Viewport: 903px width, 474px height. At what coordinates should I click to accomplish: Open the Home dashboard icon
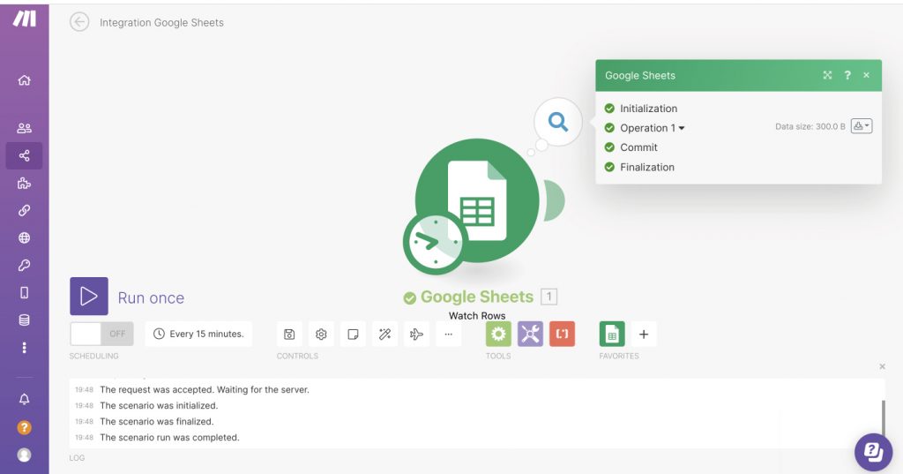(x=24, y=80)
